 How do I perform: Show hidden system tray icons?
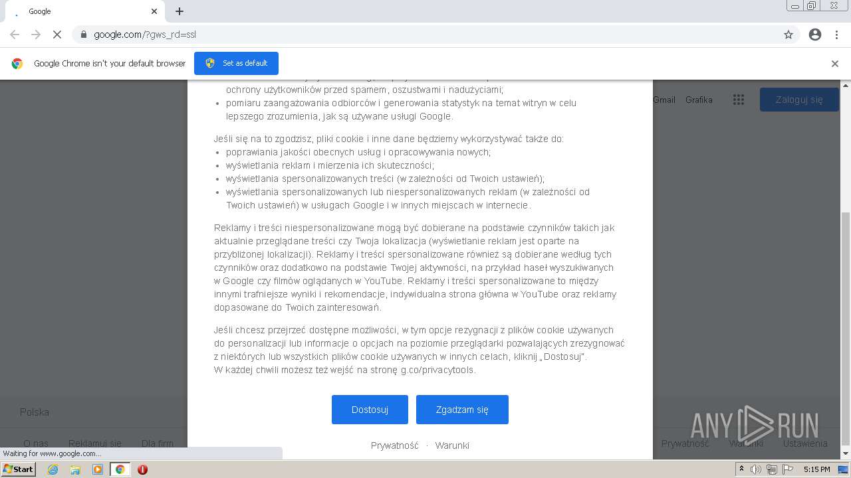point(741,469)
